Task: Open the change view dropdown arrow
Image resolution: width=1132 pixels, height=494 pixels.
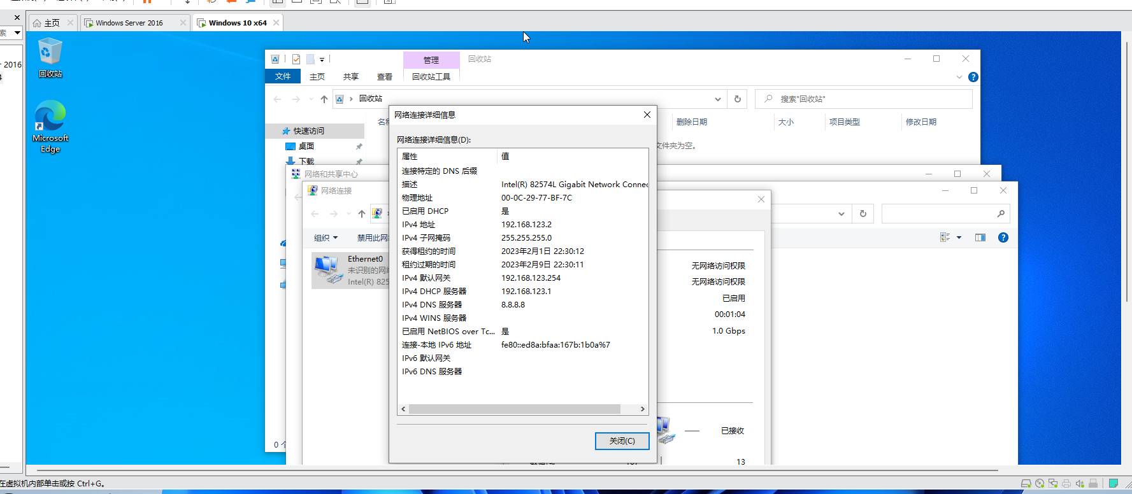Action: click(959, 237)
